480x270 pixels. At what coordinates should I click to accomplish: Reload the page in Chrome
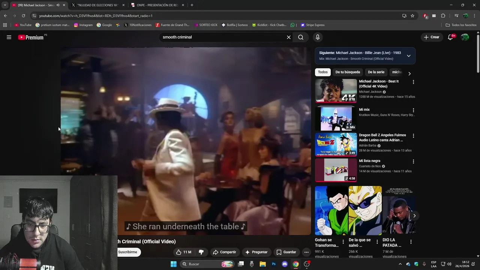[23, 16]
